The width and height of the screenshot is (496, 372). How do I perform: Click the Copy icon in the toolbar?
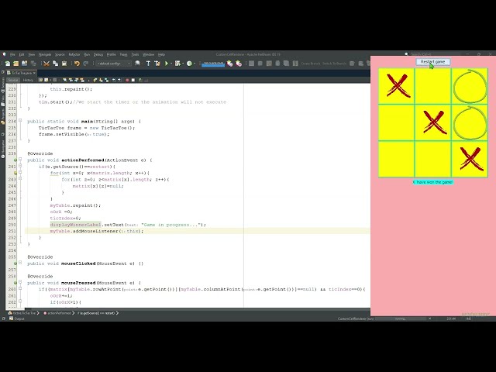pyautogui.click(x=55, y=64)
